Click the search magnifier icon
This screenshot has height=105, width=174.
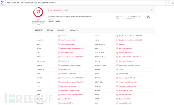pos(168,3)
